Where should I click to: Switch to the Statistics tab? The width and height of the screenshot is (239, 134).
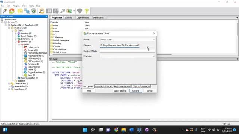pyautogui.click(x=68, y=17)
